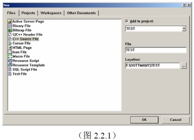Confirm with the OK button
Screen dimensions: 194x140
pos(144,120)
